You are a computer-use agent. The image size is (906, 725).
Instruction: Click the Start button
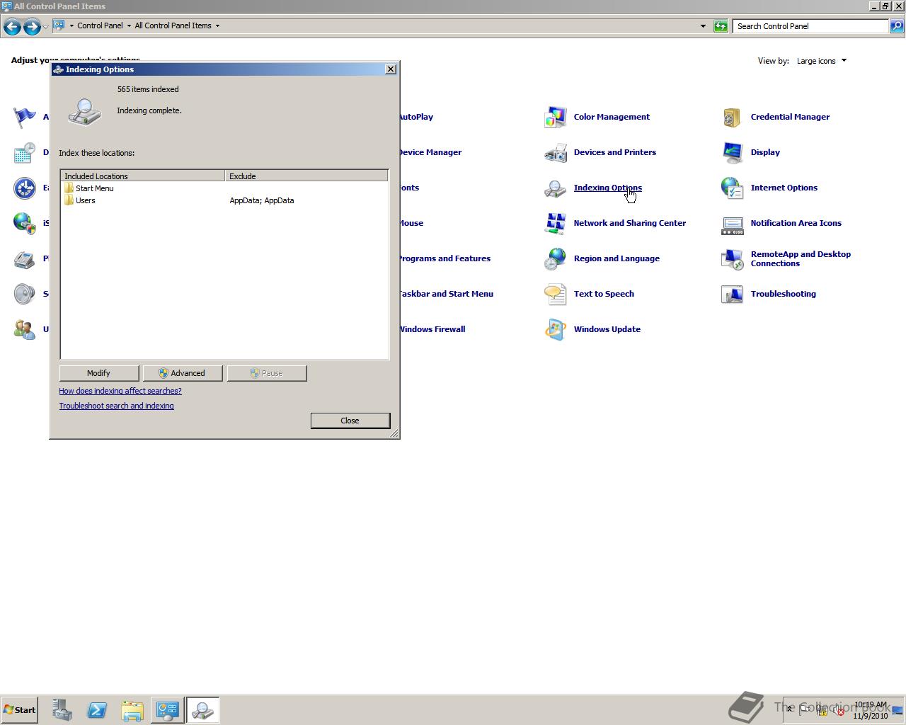tap(19, 710)
